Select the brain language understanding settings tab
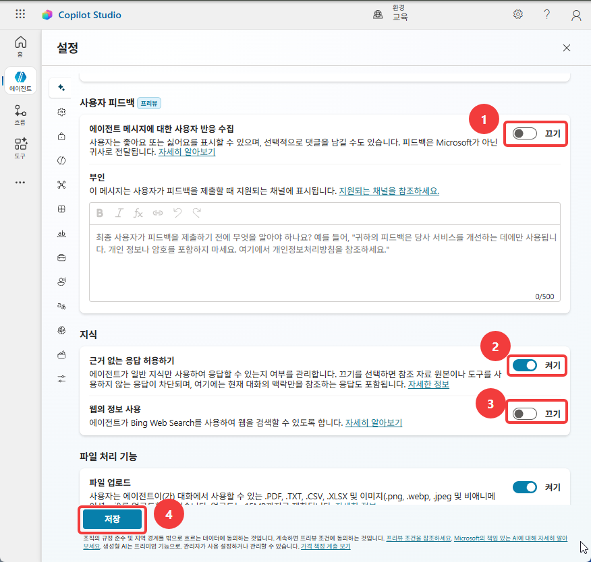Image resolution: width=591 pixels, height=562 pixels. click(61, 330)
